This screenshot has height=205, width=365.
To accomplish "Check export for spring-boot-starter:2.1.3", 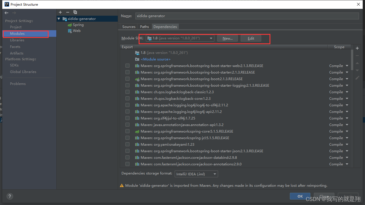I will (127, 72).
